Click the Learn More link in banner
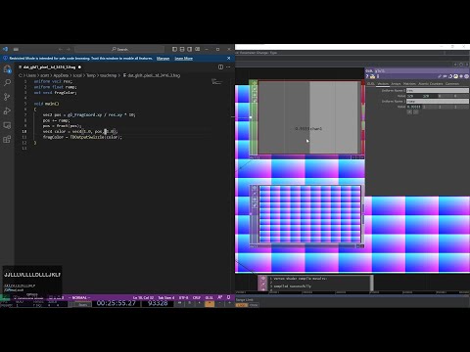This screenshot has width=470, height=352. (184, 59)
